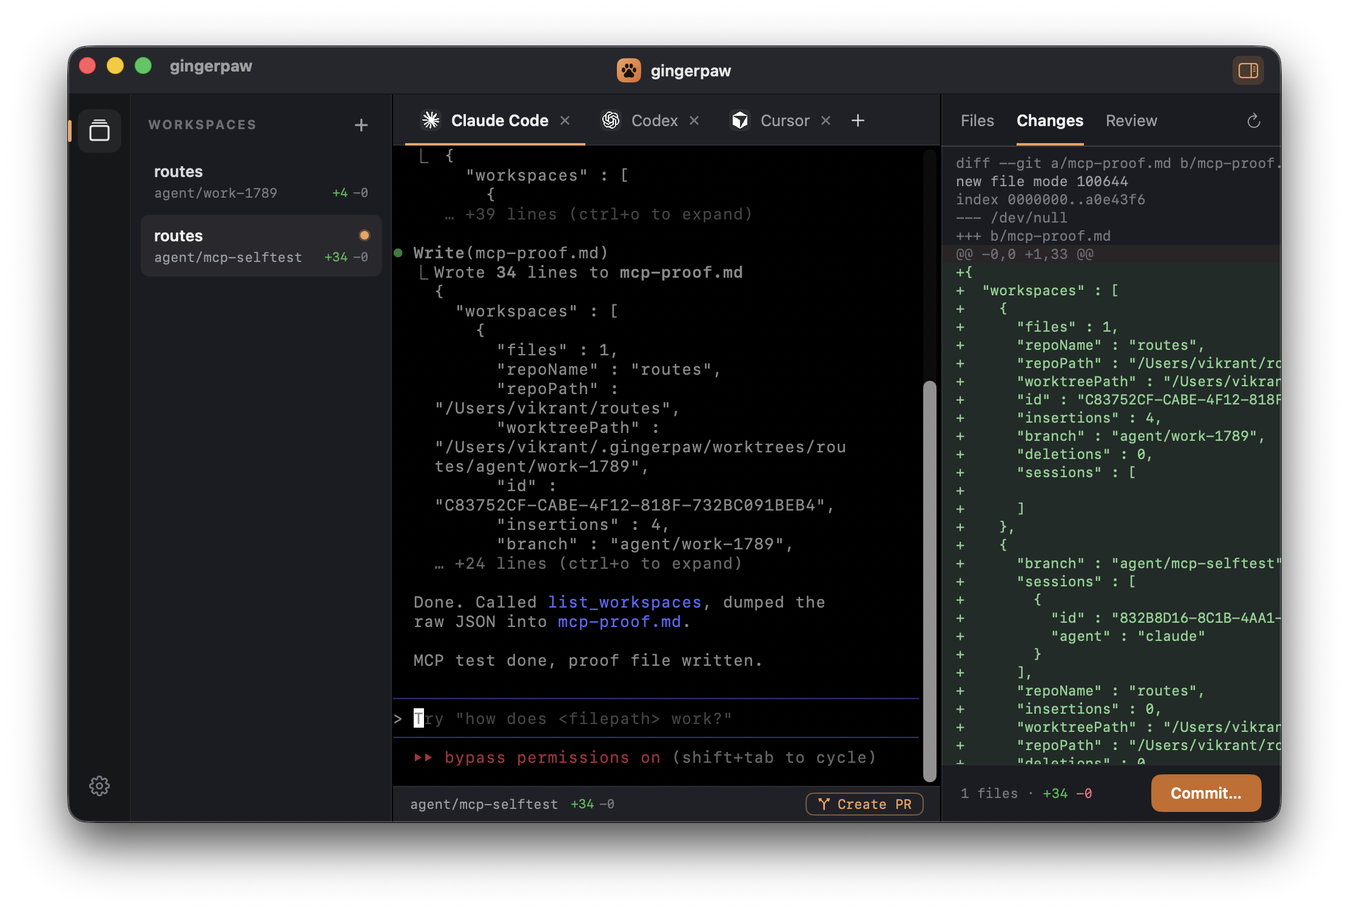Click 'agent/mcp-selftest' branch label in footer
Screen dimensions: 1349x912
(x=483, y=804)
